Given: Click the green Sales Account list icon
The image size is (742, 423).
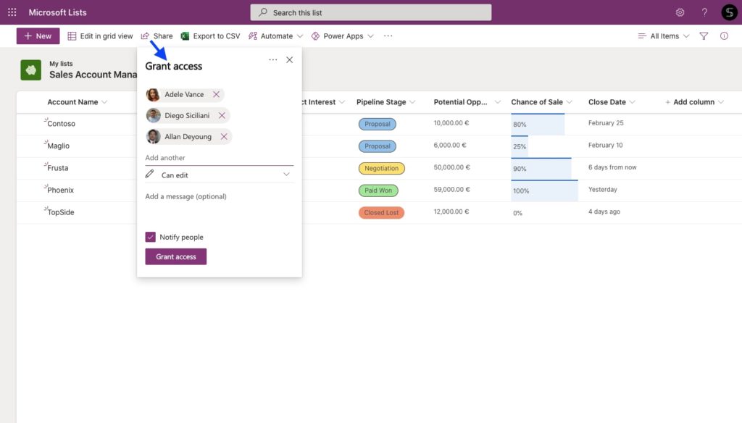Looking at the screenshot, I should coord(30,70).
